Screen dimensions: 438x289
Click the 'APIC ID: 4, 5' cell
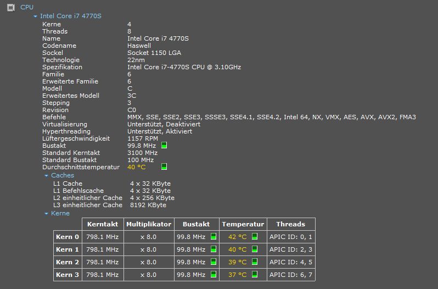pos(291,262)
